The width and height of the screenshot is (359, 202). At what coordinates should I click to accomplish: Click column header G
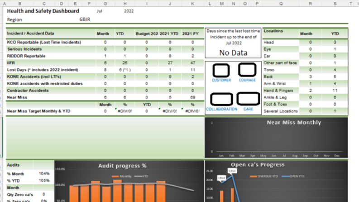click(x=105, y=4)
